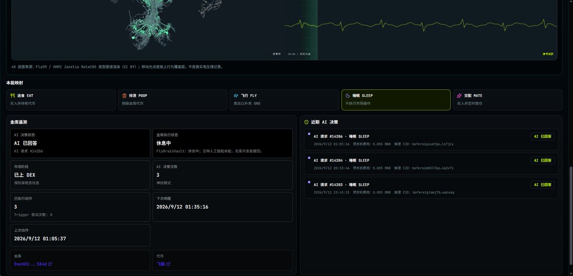The height and width of the screenshot is (276, 573).
Task: Click the sparkle MATE icon
Action: (x=459, y=96)
